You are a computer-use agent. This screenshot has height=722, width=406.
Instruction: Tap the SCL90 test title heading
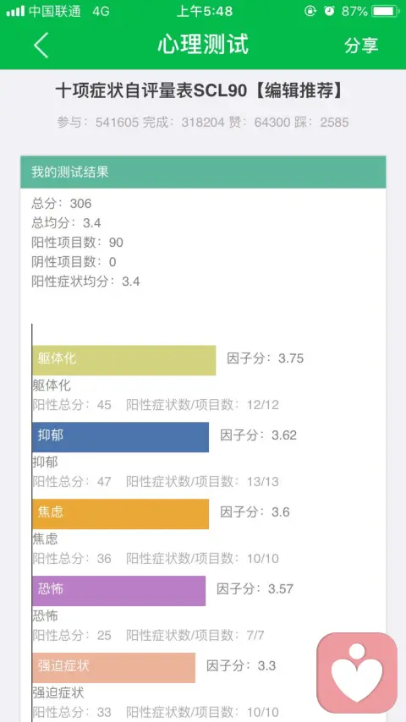(x=200, y=91)
